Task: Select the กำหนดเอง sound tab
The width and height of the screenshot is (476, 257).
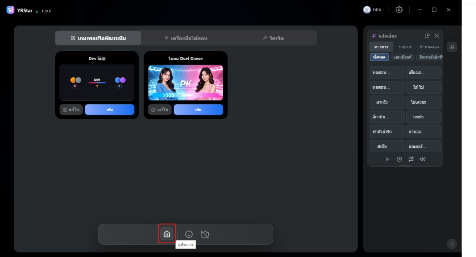Action: 429,47
